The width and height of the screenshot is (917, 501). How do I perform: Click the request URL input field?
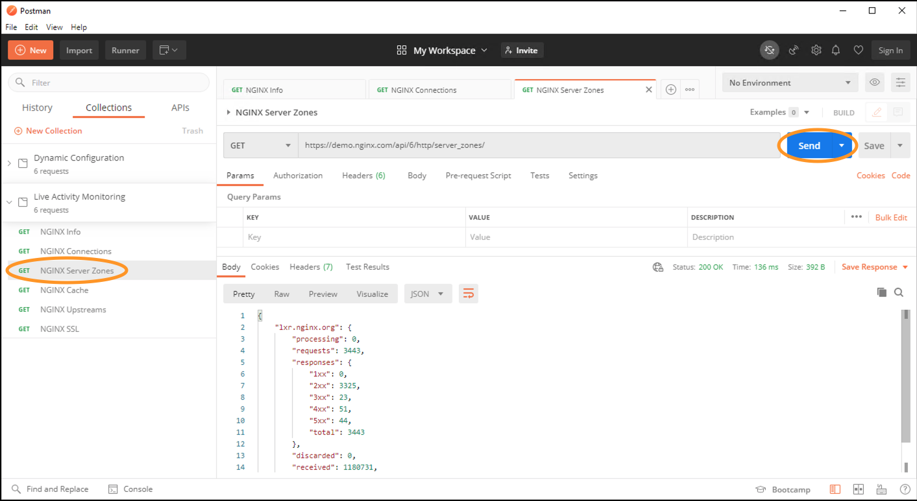[x=538, y=145]
